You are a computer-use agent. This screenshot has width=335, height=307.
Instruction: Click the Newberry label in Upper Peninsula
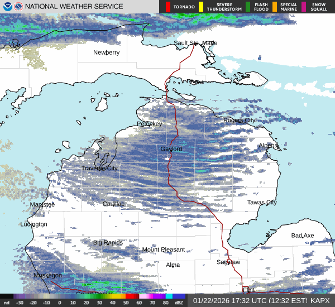point(106,52)
